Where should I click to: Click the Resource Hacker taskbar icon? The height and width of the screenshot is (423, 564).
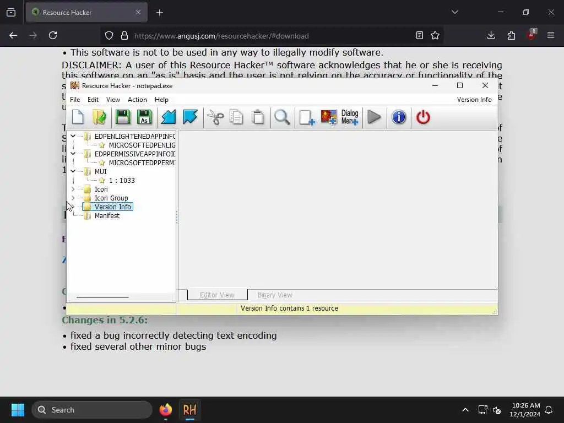(190, 410)
